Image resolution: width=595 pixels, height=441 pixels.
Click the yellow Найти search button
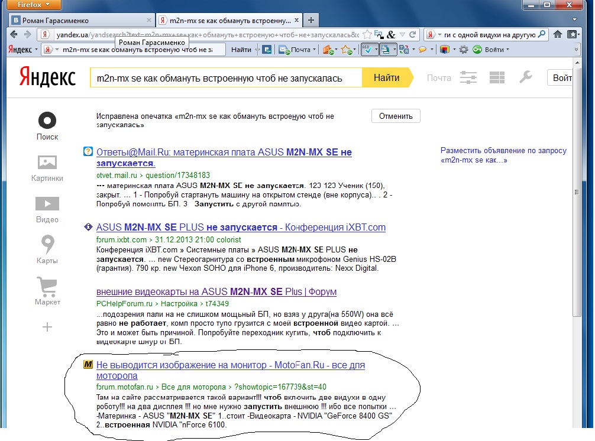tap(387, 77)
